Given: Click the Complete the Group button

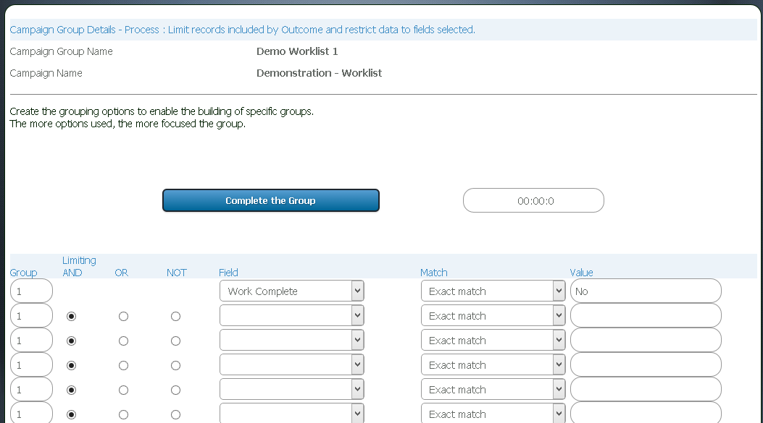Looking at the screenshot, I should tap(270, 200).
